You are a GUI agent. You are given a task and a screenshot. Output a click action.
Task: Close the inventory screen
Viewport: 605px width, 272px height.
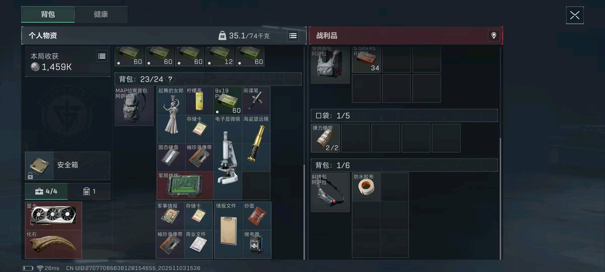[x=575, y=15]
